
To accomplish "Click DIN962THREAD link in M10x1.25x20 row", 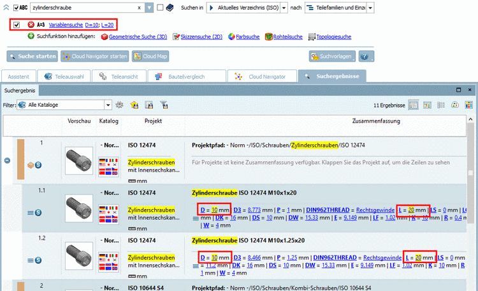I will (335, 257).
